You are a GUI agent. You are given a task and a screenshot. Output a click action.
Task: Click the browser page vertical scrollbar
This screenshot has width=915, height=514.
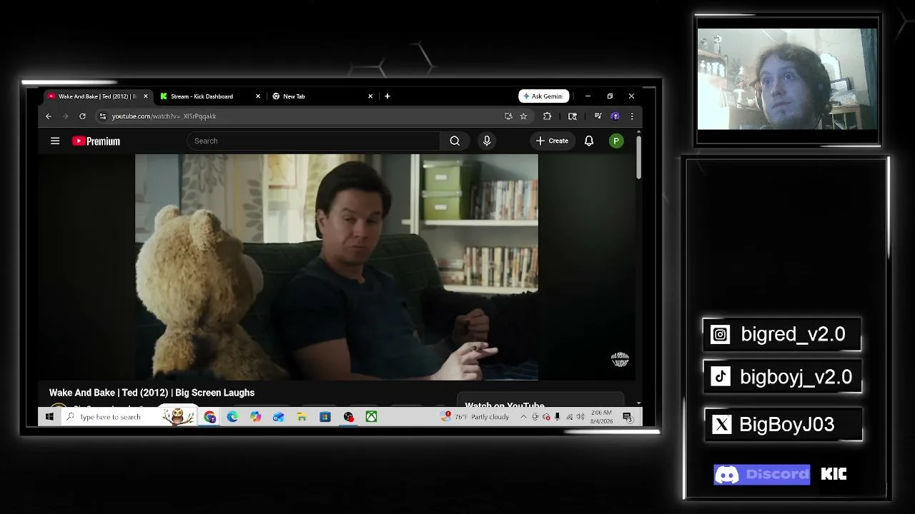tap(638, 157)
